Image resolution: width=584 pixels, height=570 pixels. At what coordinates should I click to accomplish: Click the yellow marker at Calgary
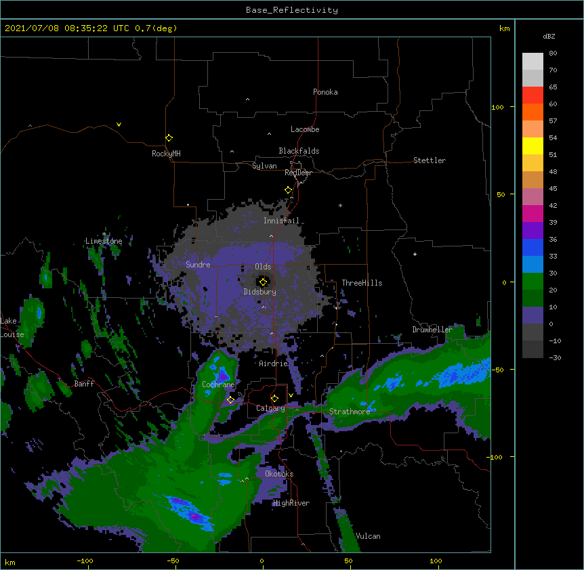tap(274, 399)
